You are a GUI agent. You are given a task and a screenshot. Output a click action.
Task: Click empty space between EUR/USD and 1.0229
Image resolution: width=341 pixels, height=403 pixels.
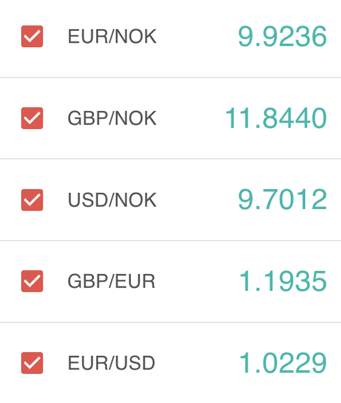coord(197,363)
